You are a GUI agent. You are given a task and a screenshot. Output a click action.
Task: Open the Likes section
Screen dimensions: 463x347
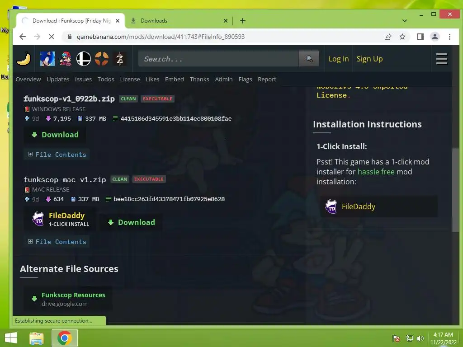[x=152, y=79]
